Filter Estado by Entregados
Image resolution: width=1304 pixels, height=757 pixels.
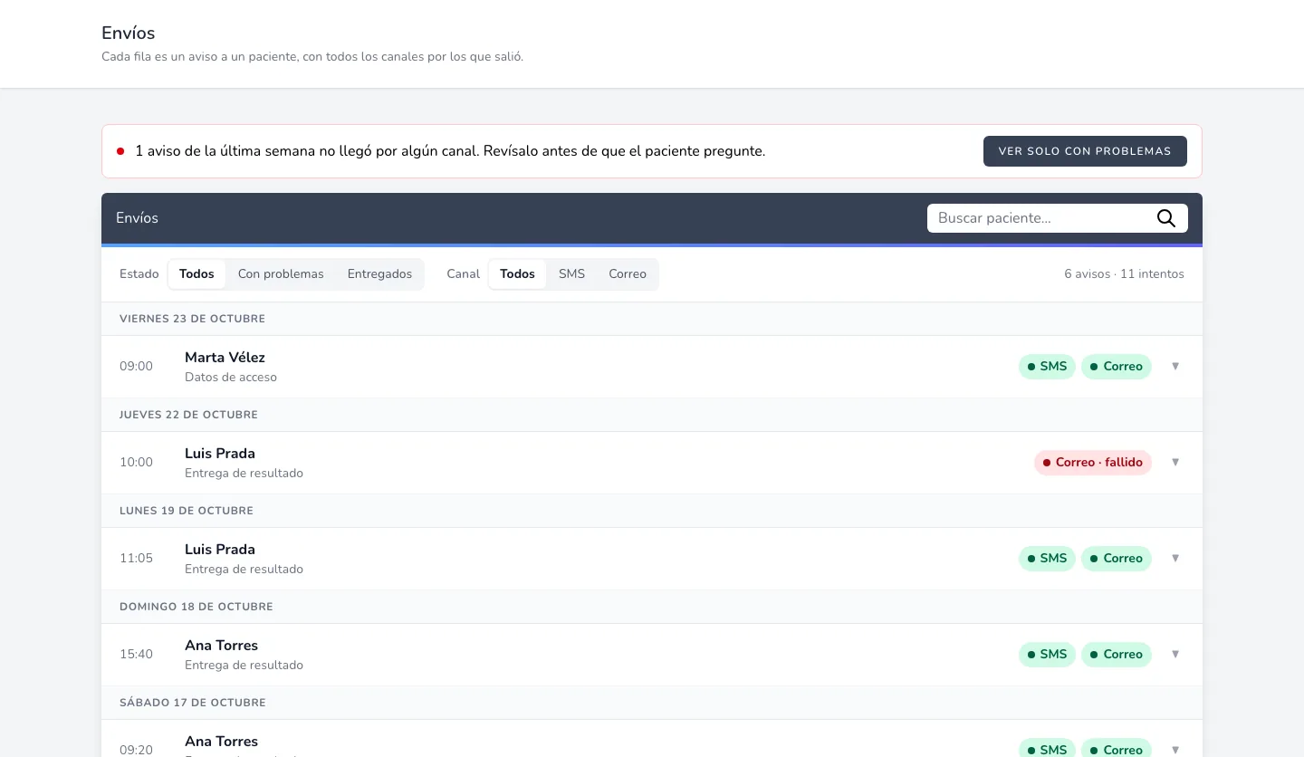click(x=379, y=274)
